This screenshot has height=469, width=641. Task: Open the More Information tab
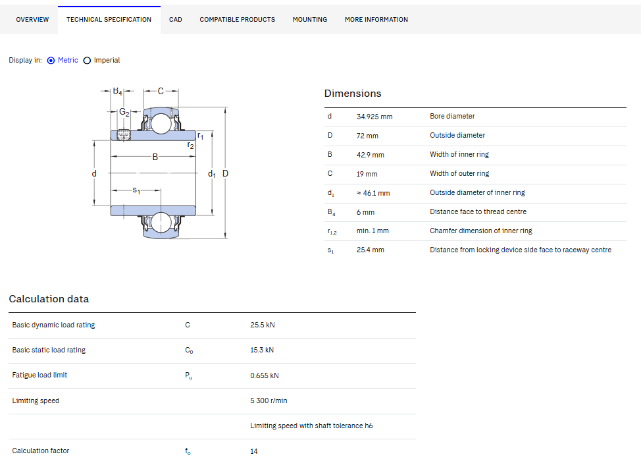coord(376,20)
